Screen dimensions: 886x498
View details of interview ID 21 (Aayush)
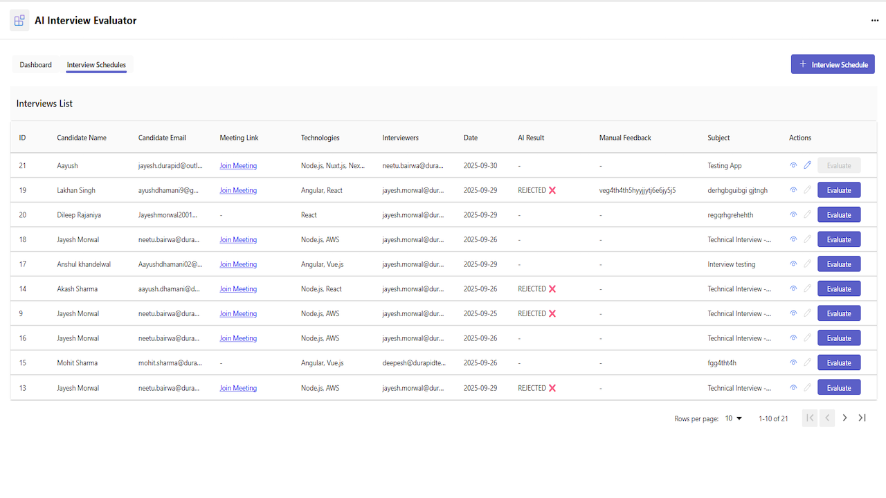793,165
